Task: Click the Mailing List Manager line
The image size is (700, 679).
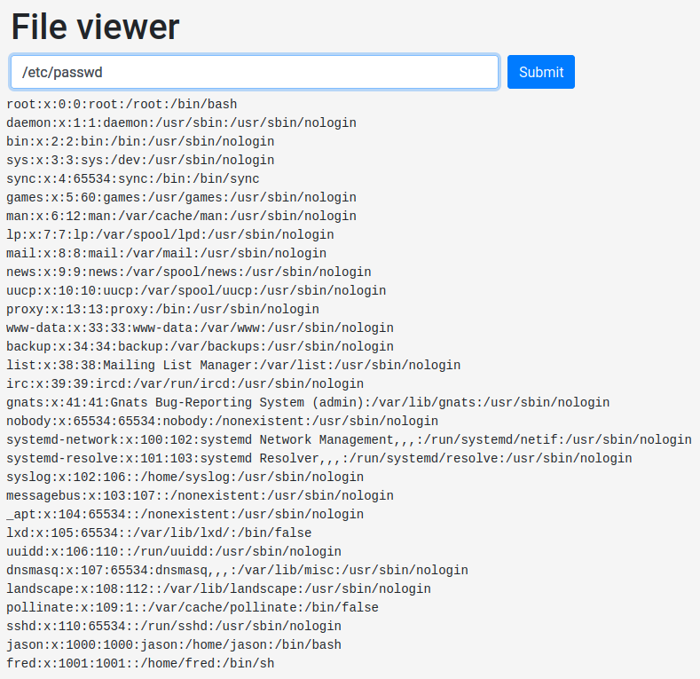Action: point(233,366)
